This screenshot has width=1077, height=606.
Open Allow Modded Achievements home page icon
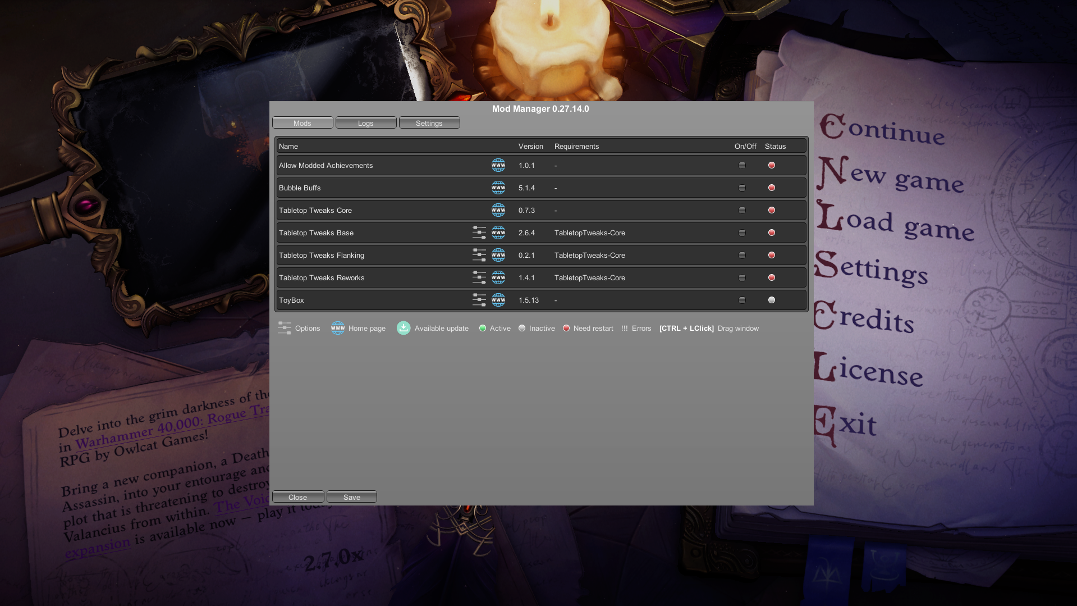(498, 165)
